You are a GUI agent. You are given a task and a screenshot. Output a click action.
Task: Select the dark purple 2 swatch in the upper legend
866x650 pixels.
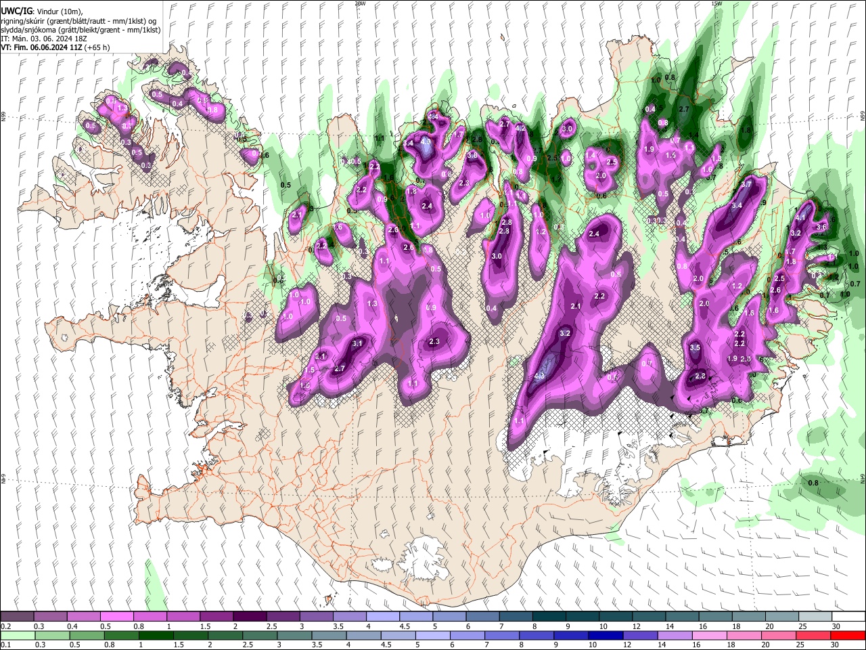click(x=249, y=617)
